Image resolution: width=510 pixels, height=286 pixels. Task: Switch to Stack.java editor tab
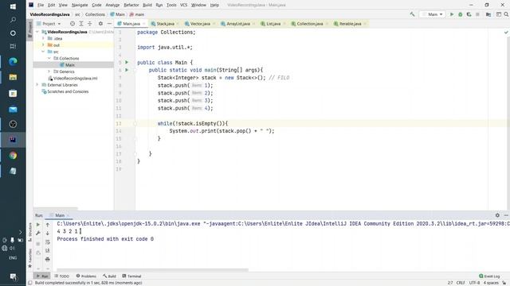(x=165, y=24)
